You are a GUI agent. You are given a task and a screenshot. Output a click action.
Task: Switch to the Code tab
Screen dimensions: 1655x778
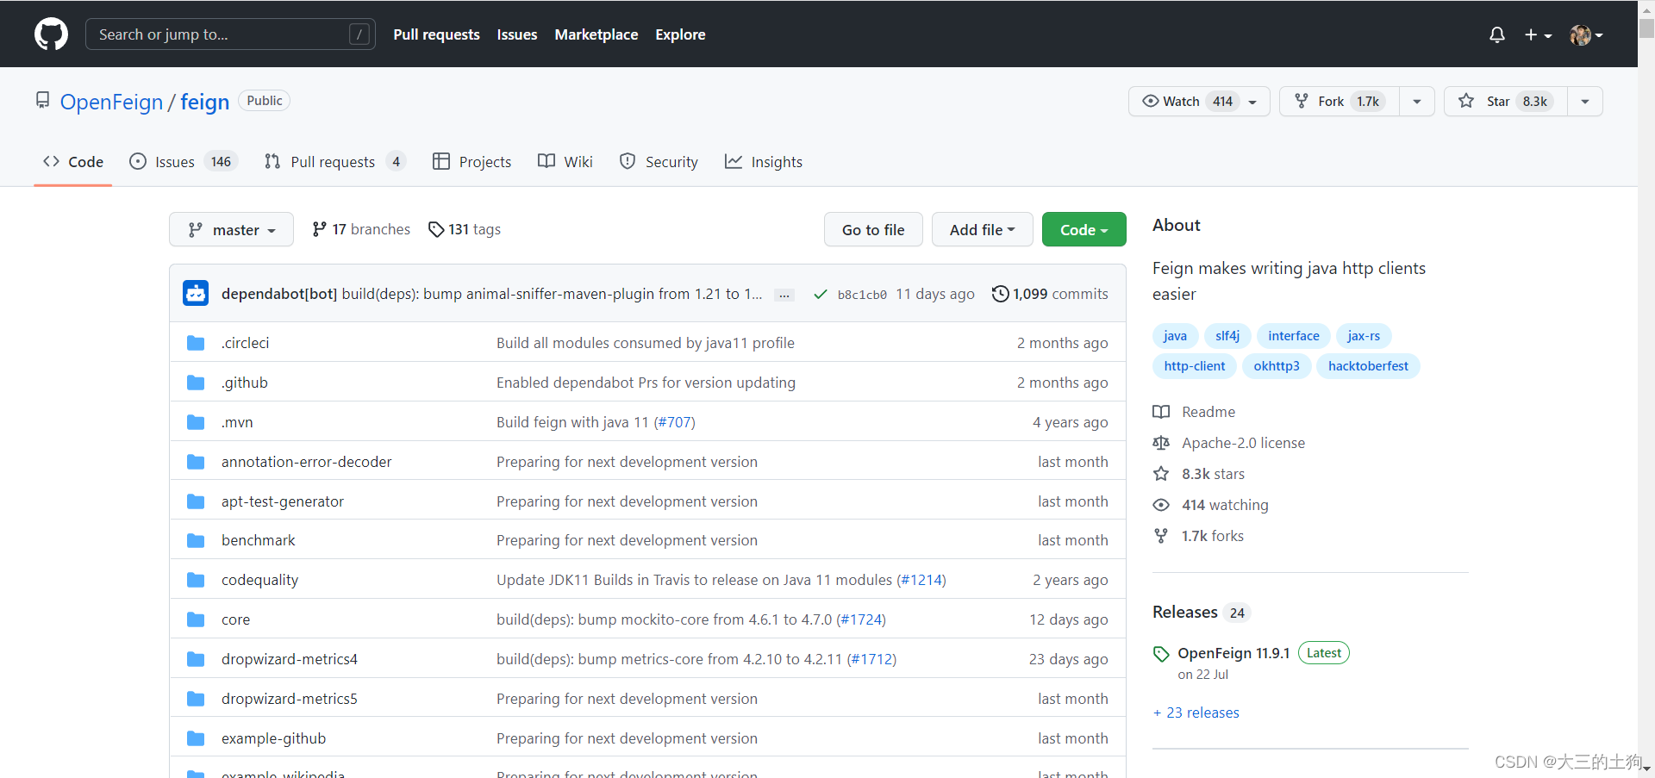tap(73, 162)
